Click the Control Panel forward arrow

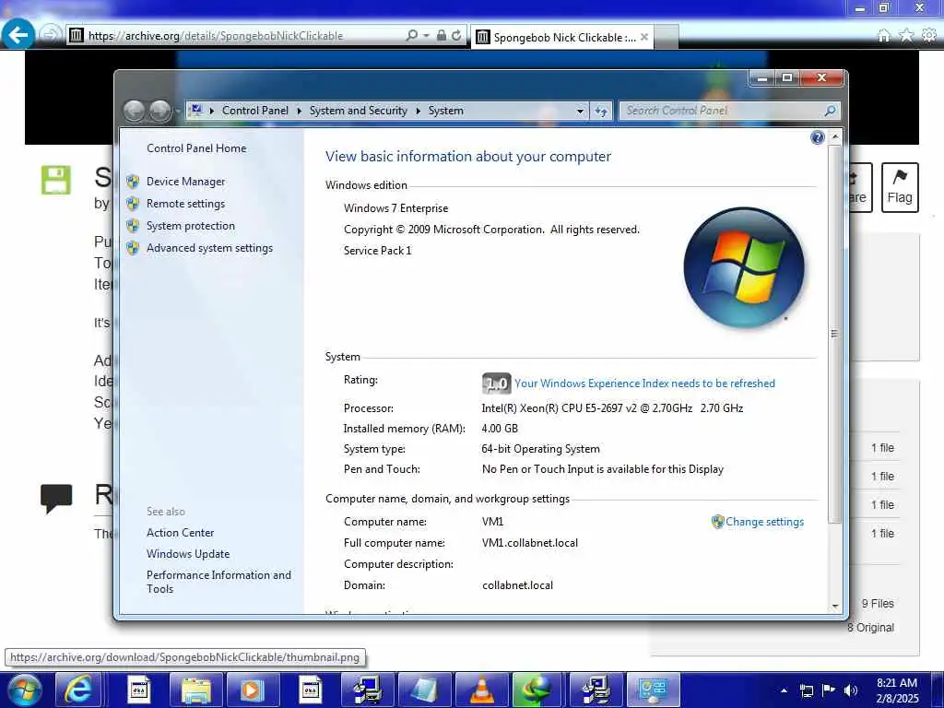coord(160,112)
